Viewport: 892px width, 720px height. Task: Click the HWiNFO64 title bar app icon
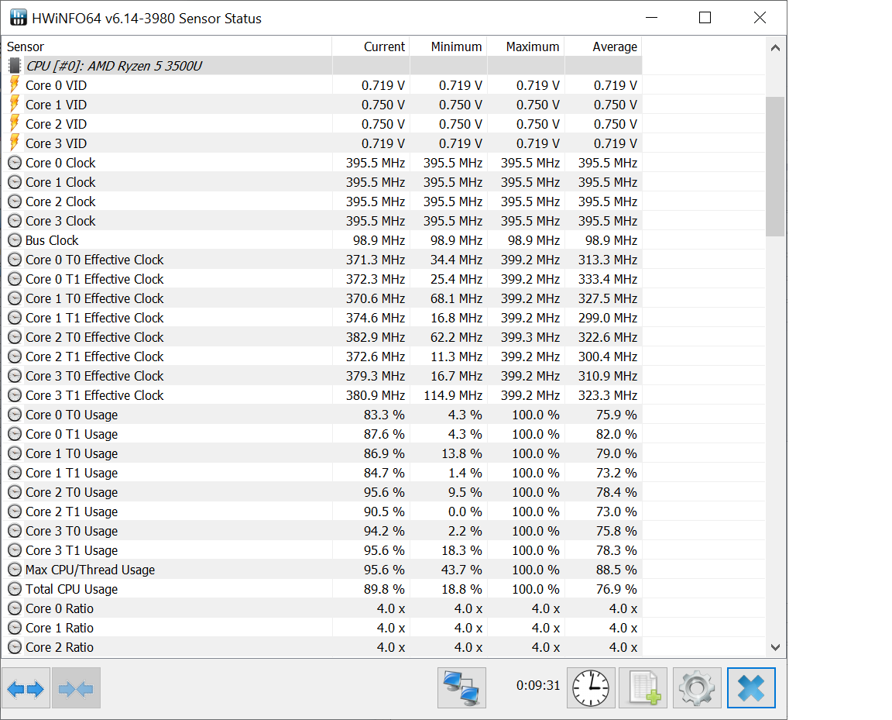pyautogui.click(x=19, y=18)
